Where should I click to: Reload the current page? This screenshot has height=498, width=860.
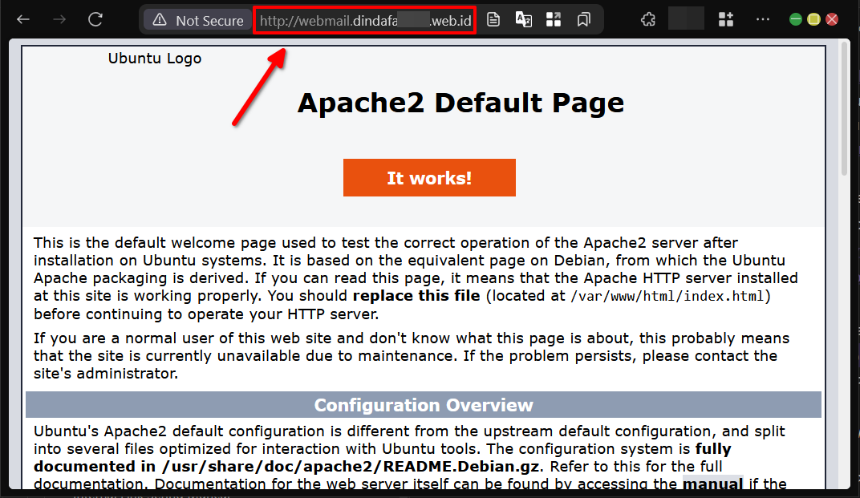click(95, 20)
